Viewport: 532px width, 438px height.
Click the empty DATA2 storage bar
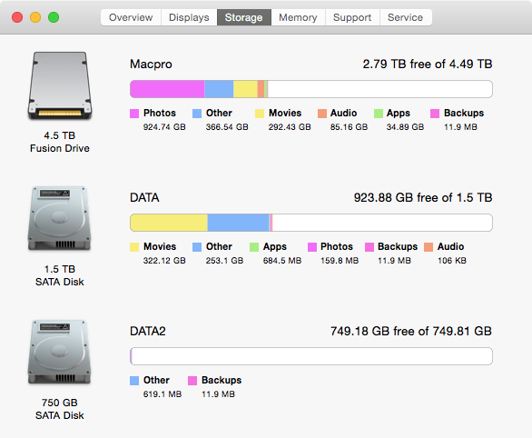tap(311, 356)
